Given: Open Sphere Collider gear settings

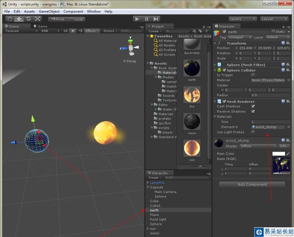Looking at the screenshot, I should [288, 70].
